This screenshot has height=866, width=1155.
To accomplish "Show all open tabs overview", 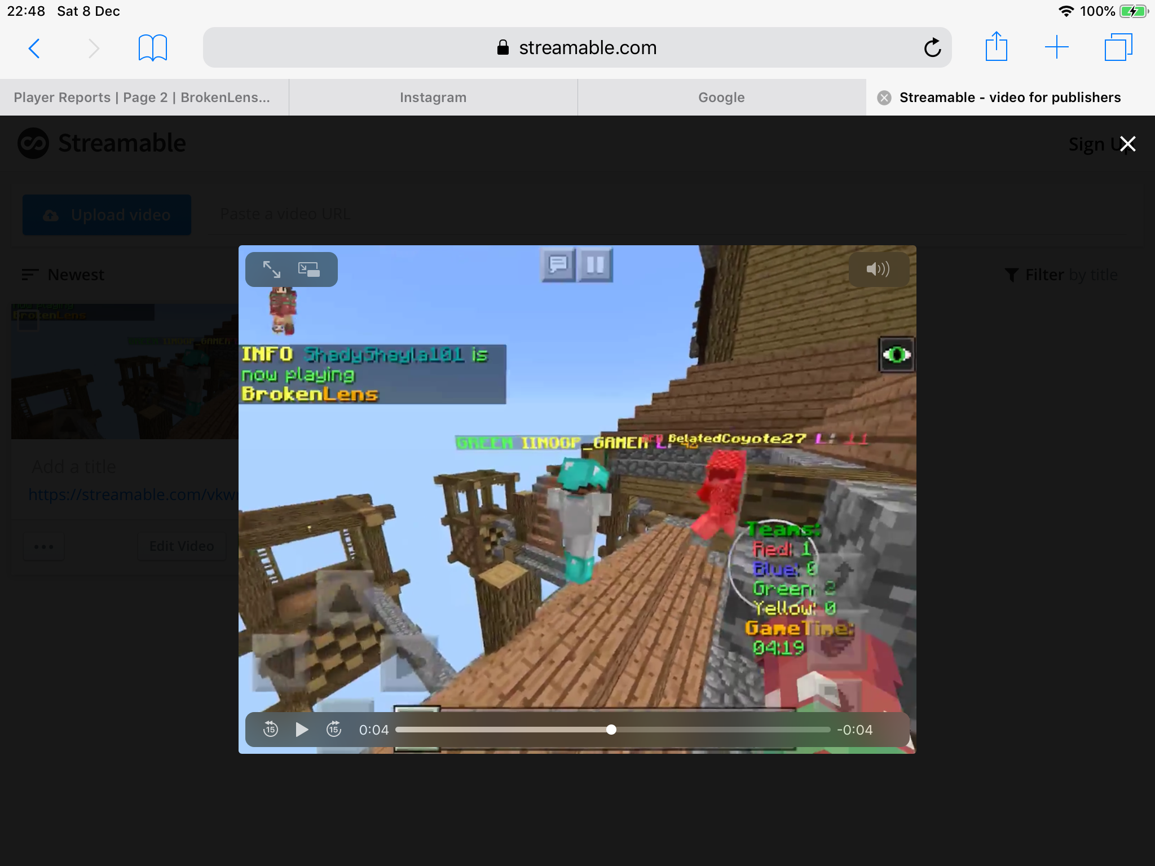I will click(1118, 47).
